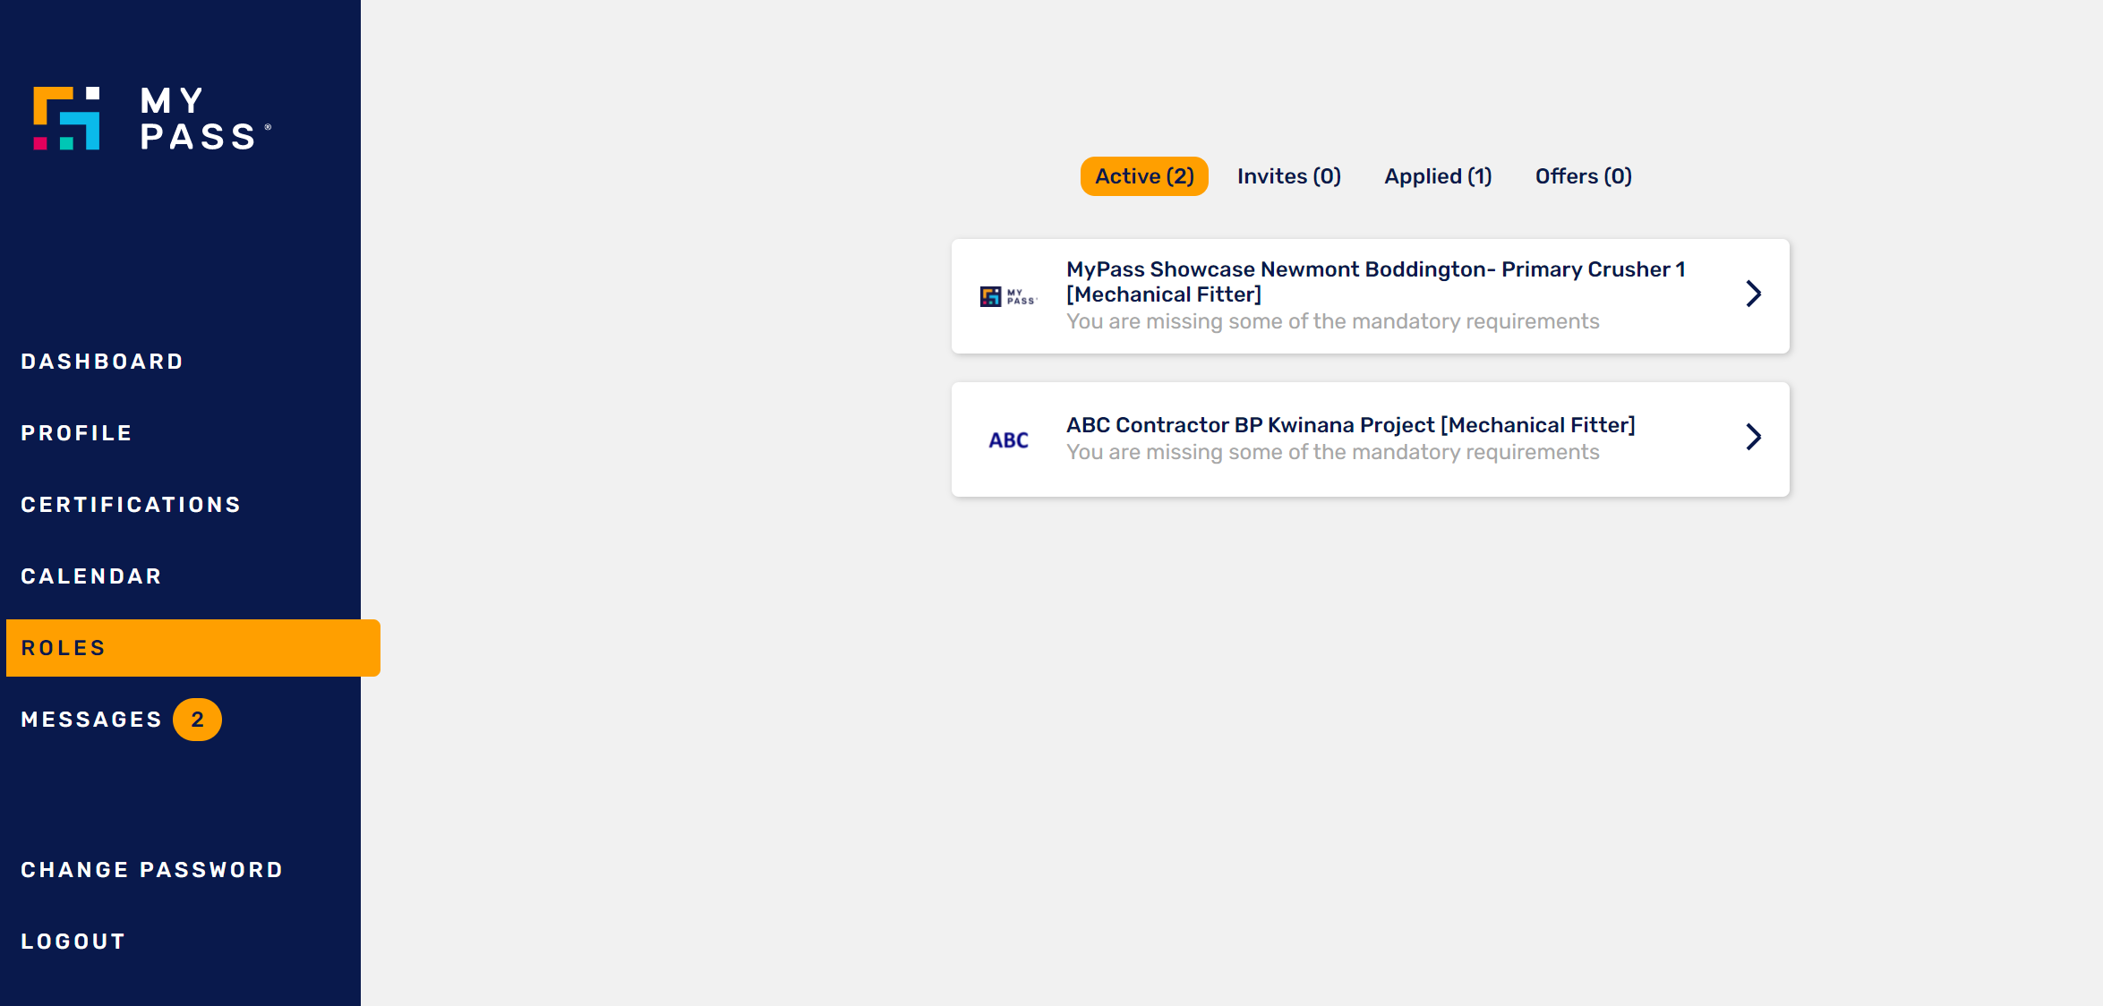Switch to Applied (1) tab

click(1438, 176)
